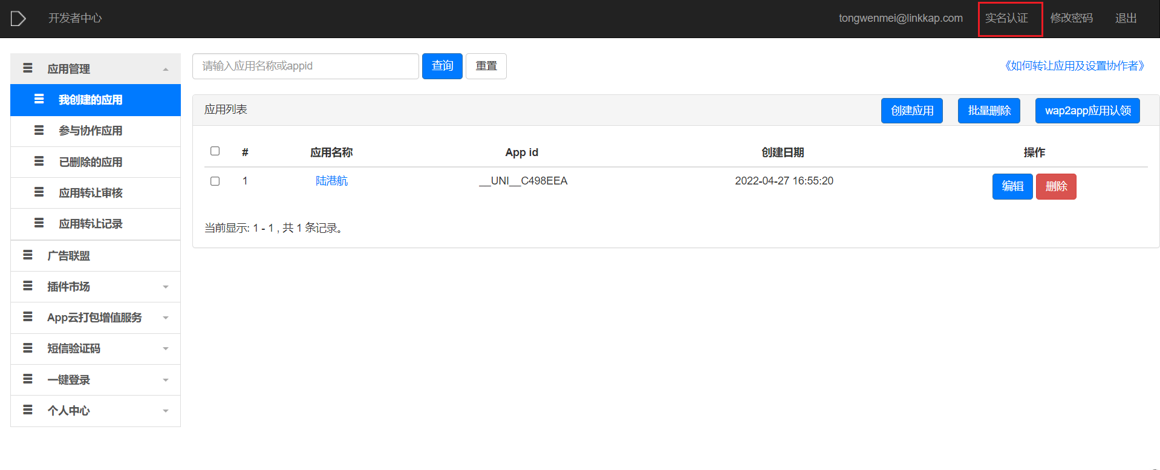
Task: Click the 创建日期 column header
Action: coord(783,152)
